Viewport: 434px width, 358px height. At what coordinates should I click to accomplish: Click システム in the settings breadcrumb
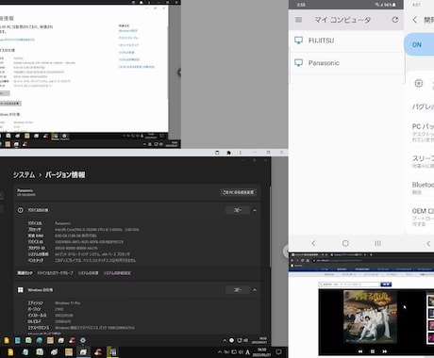click(24, 175)
